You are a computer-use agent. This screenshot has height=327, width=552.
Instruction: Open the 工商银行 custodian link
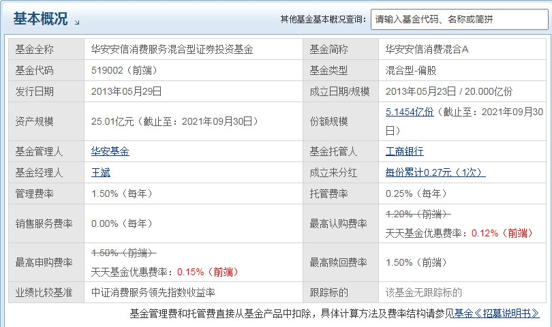pyautogui.click(x=405, y=151)
